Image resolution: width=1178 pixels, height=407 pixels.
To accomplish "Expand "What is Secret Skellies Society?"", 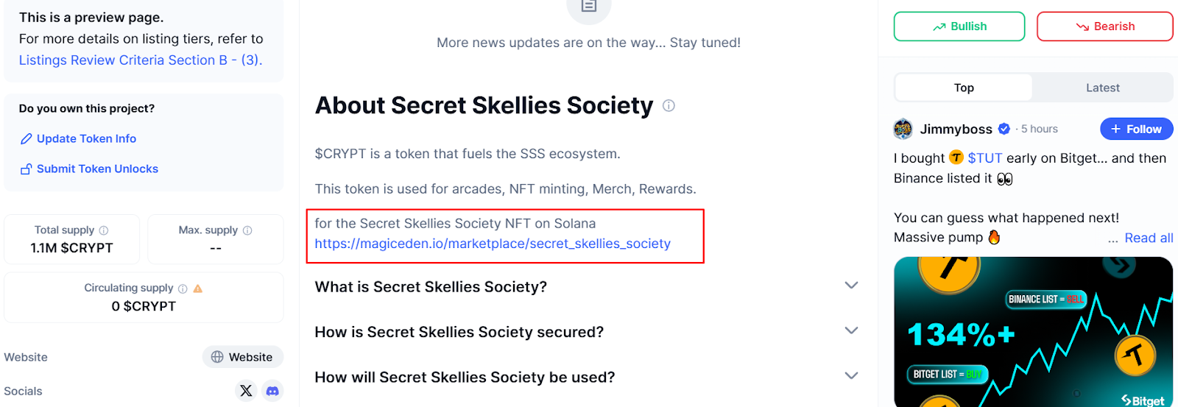I will (851, 286).
